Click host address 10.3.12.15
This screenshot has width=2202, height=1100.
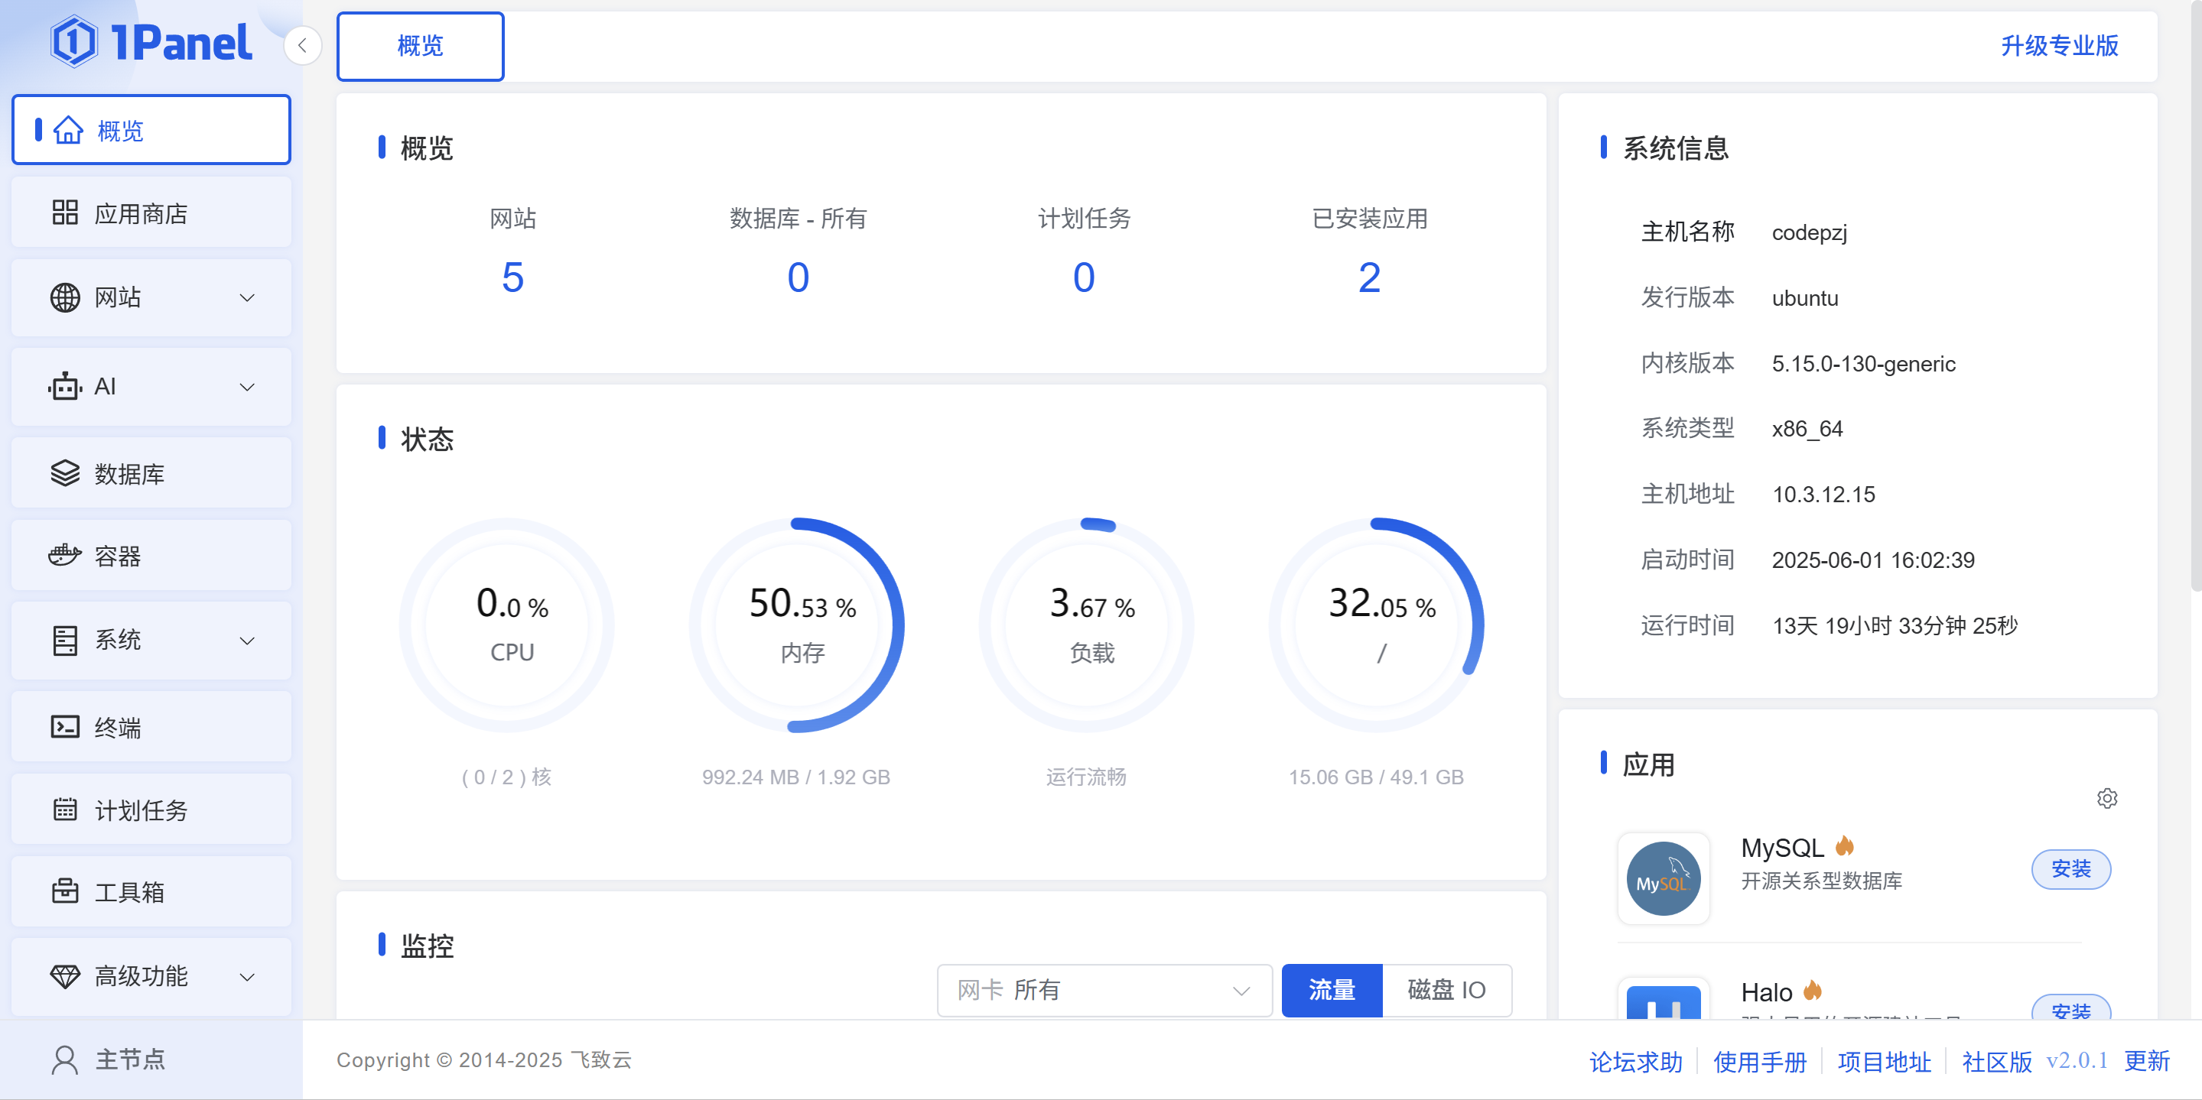pyautogui.click(x=1823, y=495)
